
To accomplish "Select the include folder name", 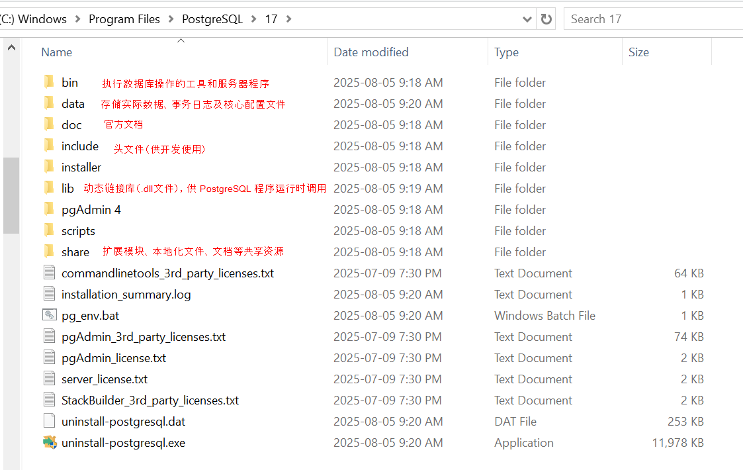I will (x=80, y=146).
